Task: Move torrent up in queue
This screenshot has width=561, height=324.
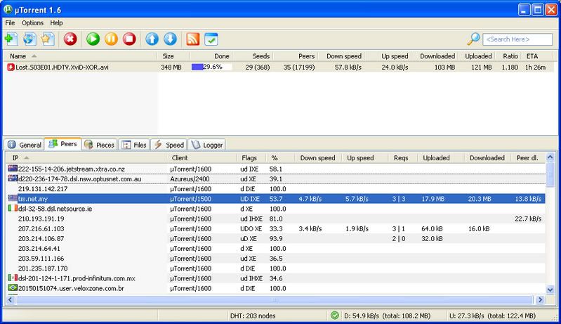Action: coord(152,39)
